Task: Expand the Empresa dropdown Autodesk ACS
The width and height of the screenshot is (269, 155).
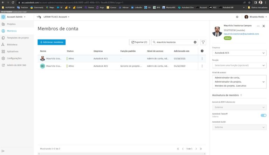Action: (x=239, y=53)
